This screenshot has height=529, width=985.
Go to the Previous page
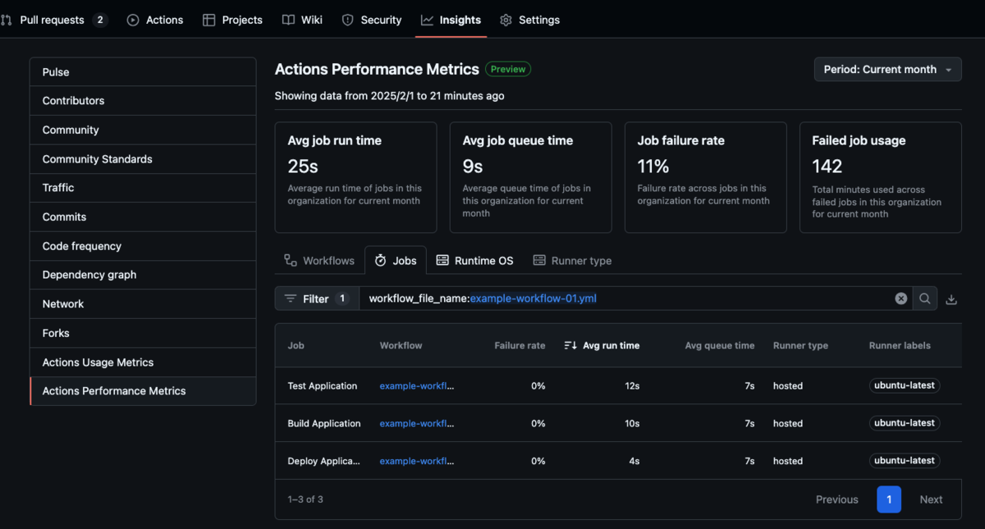[x=836, y=499]
